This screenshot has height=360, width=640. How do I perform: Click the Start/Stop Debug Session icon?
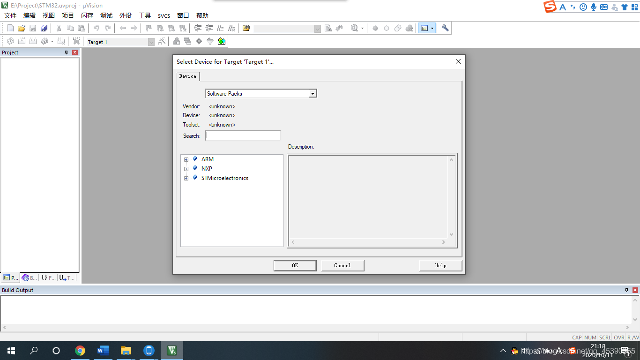pyautogui.click(x=354, y=28)
